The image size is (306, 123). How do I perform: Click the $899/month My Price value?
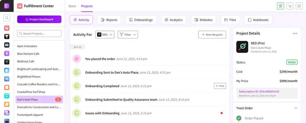pyautogui.click(x=288, y=81)
